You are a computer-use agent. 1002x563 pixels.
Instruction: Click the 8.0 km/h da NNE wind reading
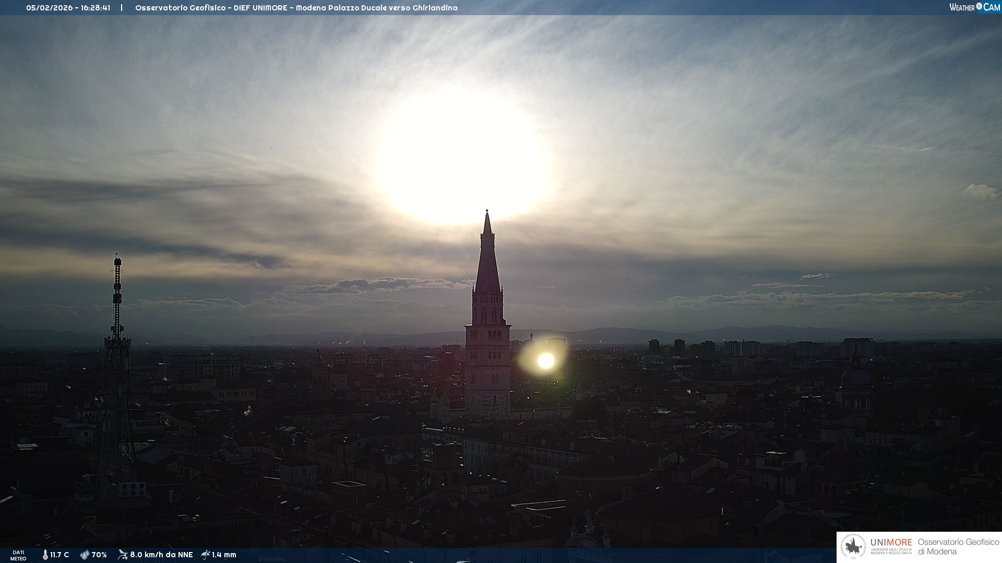[x=161, y=555]
